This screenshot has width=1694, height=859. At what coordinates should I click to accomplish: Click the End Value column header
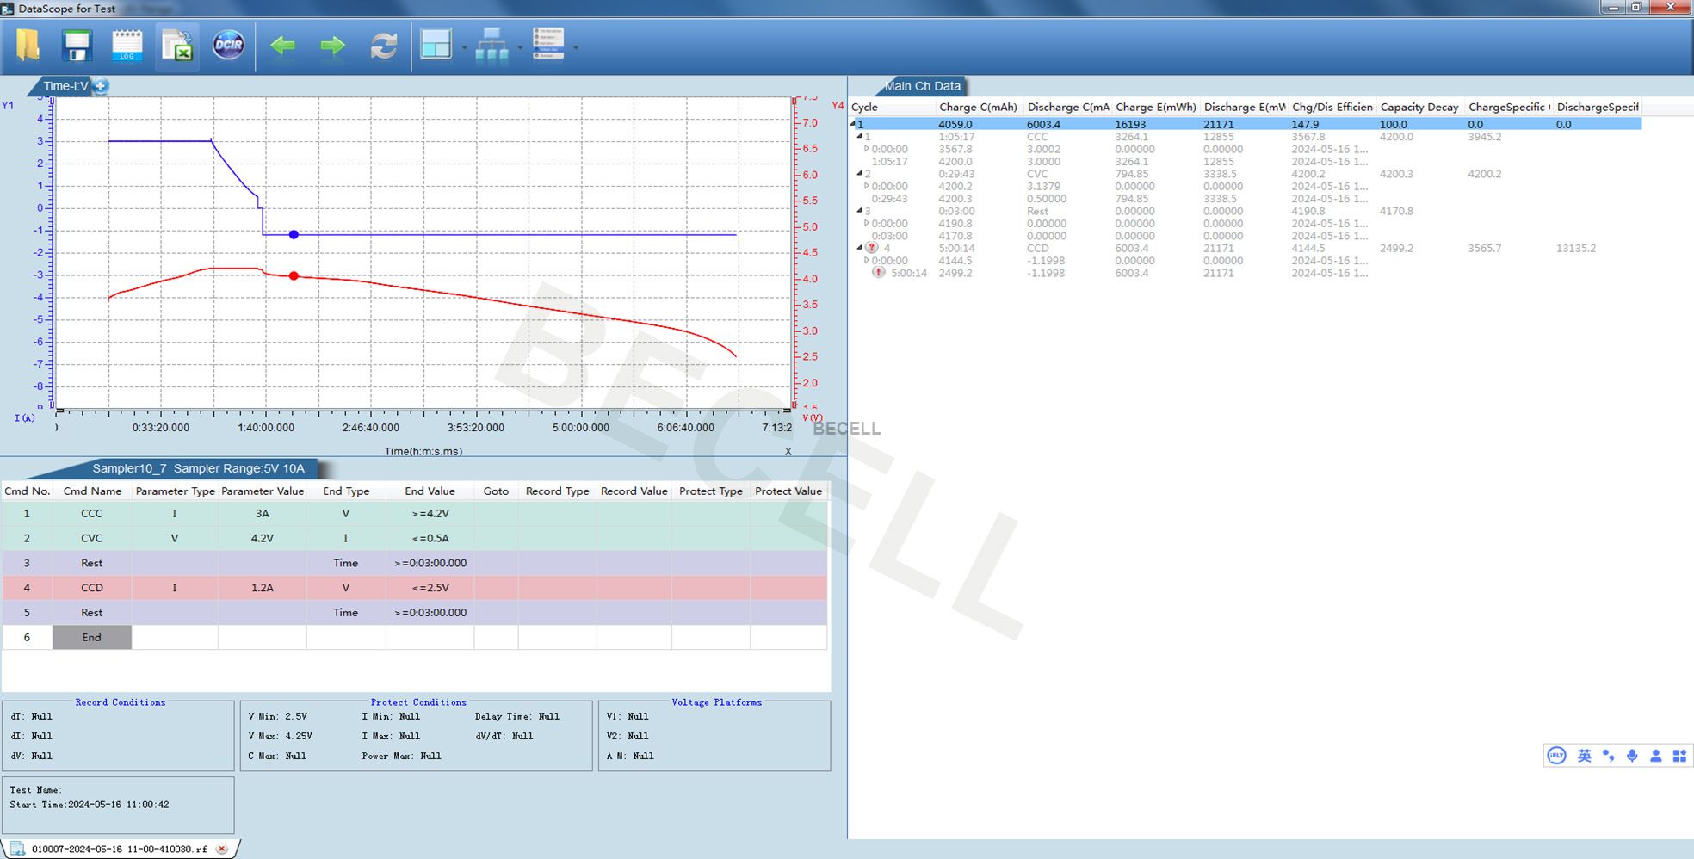[430, 491]
